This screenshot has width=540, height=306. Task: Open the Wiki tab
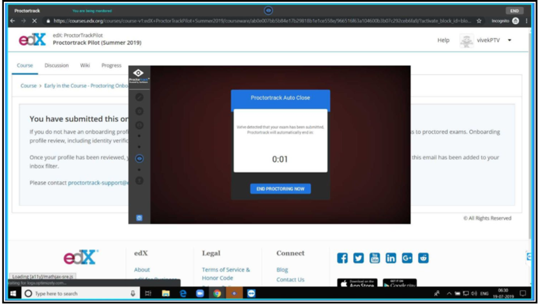pyautogui.click(x=85, y=65)
